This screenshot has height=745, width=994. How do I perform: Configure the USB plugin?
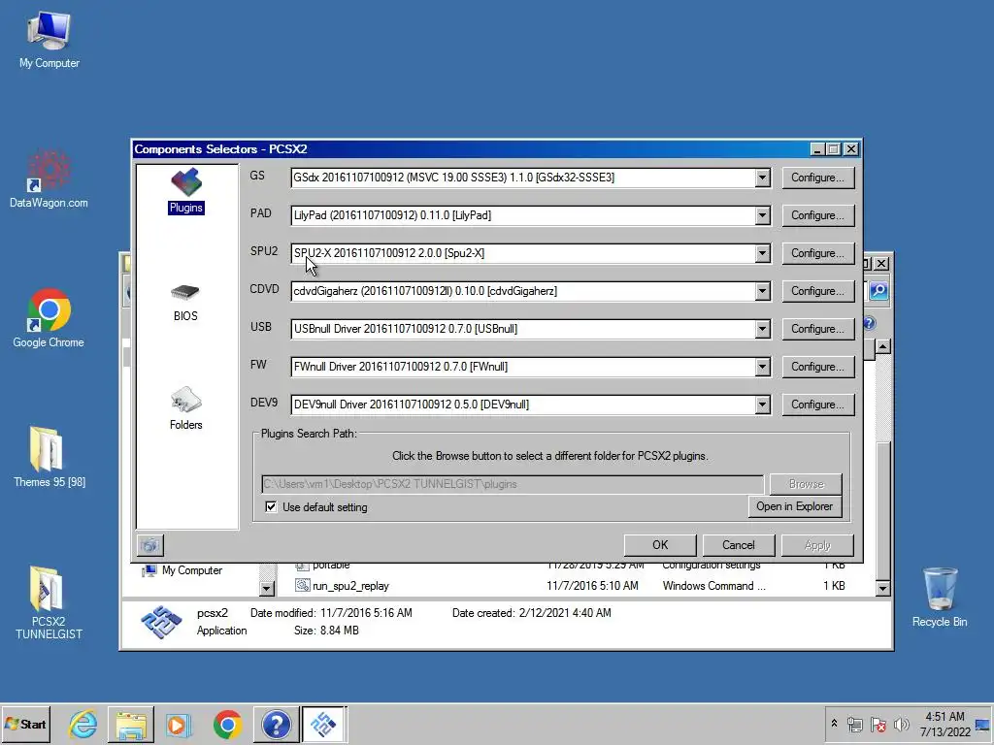pos(817,329)
